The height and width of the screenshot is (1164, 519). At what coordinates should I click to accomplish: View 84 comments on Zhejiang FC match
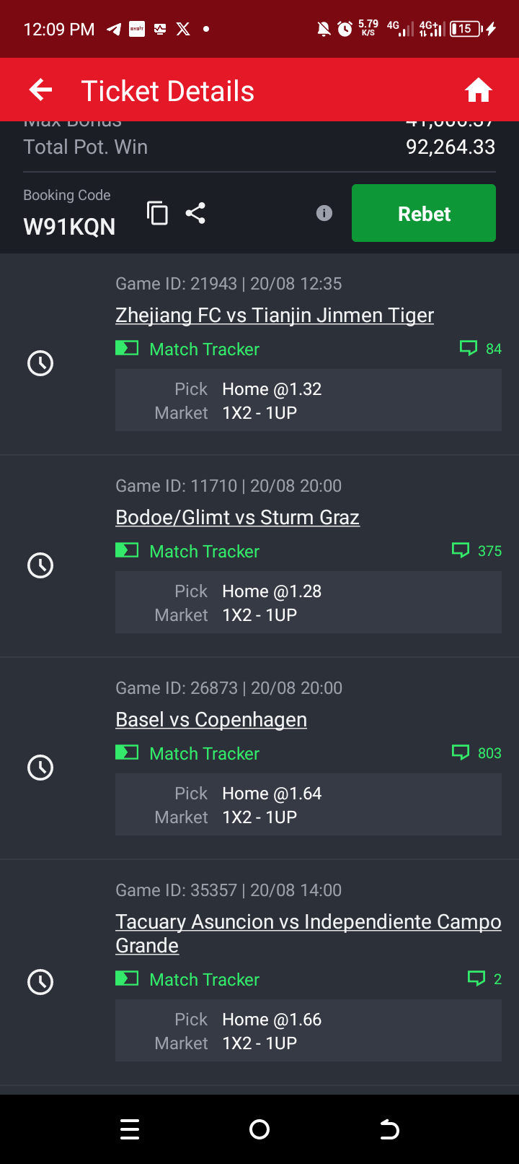tap(481, 349)
